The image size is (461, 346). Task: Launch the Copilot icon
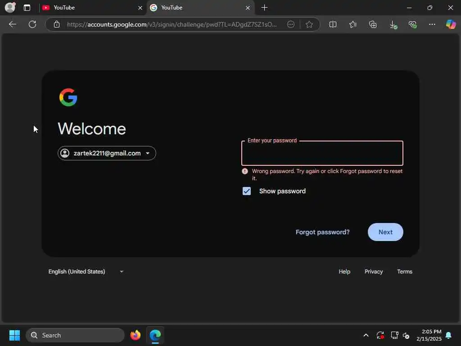pos(451,24)
